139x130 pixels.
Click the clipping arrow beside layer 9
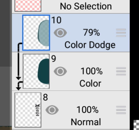[x=19, y=86]
